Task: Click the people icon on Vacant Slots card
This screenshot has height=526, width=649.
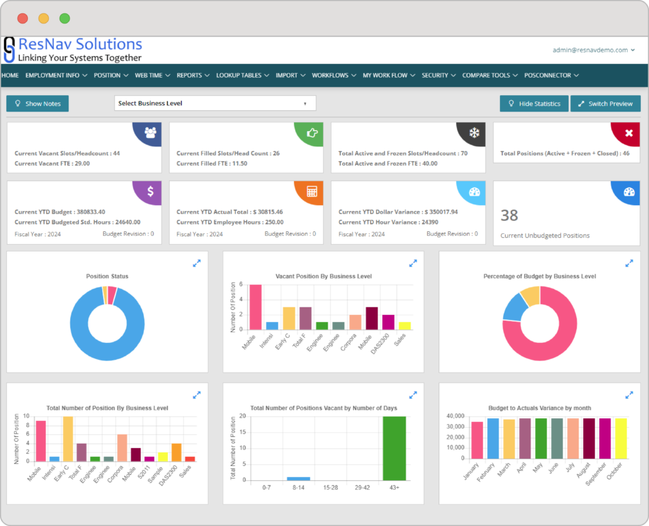Action: (x=150, y=132)
